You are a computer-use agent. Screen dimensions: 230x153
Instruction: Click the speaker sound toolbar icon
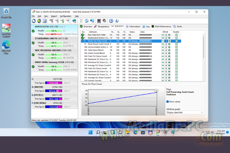[x=104, y=21]
